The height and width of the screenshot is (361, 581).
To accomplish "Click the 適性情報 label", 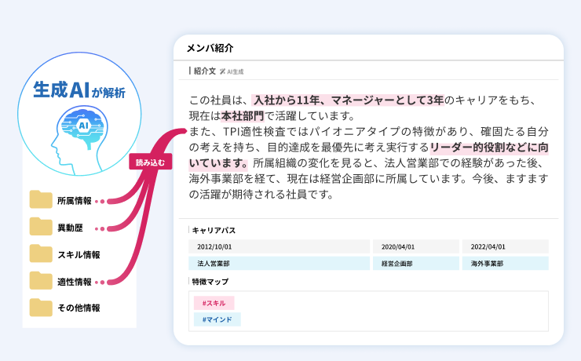I will pos(74,282).
